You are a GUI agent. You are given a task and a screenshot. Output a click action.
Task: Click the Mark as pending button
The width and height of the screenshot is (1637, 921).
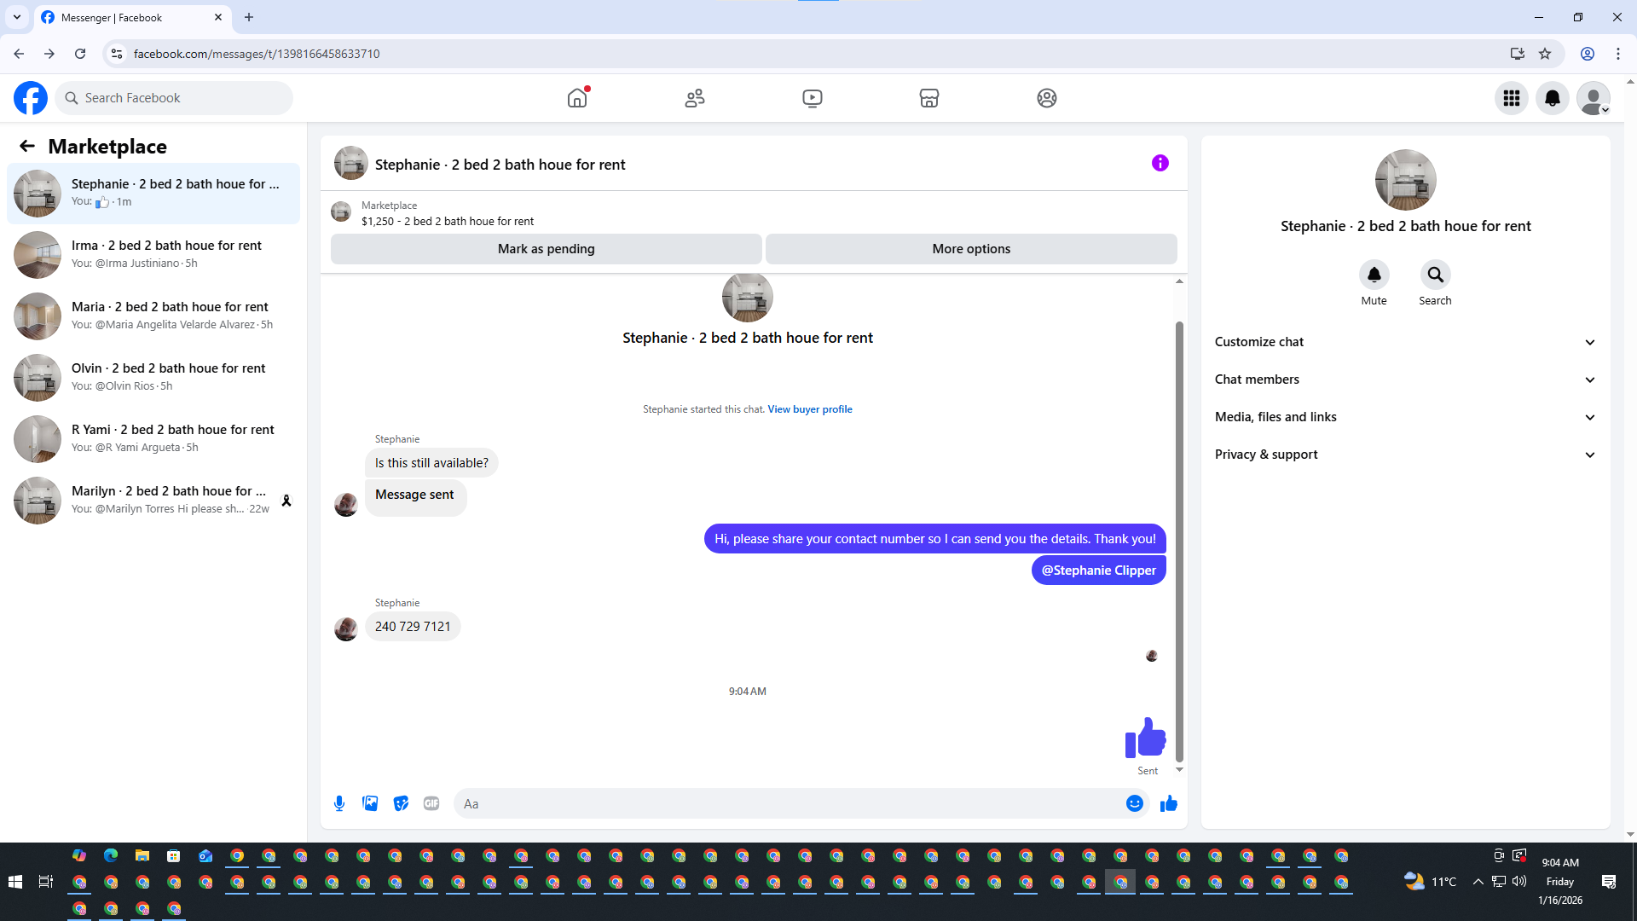click(x=546, y=249)
